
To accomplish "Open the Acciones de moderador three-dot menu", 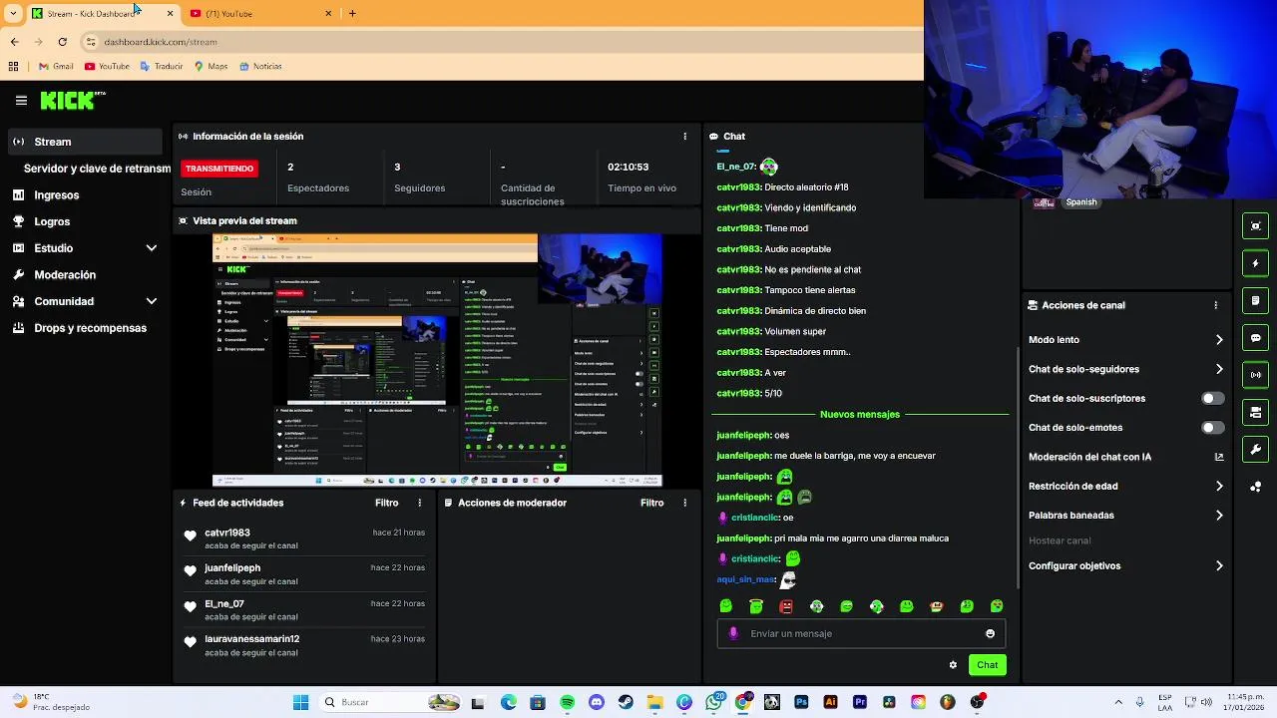I will pos(684,504).
